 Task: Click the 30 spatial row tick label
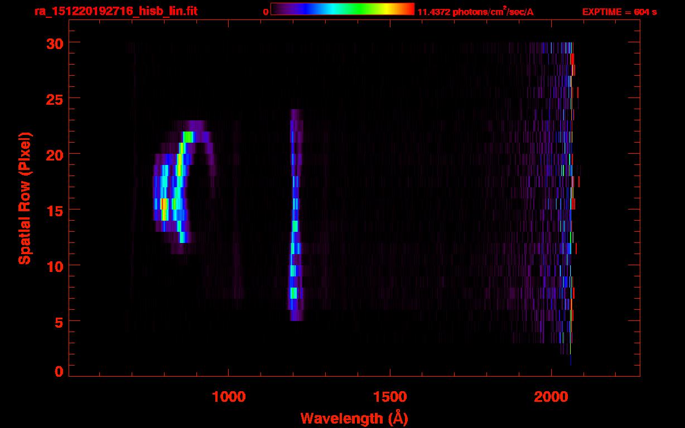click(x=55, y=43)
